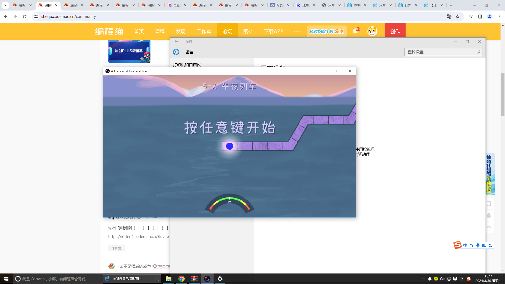Viewport: 505px width, 284px height.
Task: Open codemao notifications bell
Action: coord(355,31)
